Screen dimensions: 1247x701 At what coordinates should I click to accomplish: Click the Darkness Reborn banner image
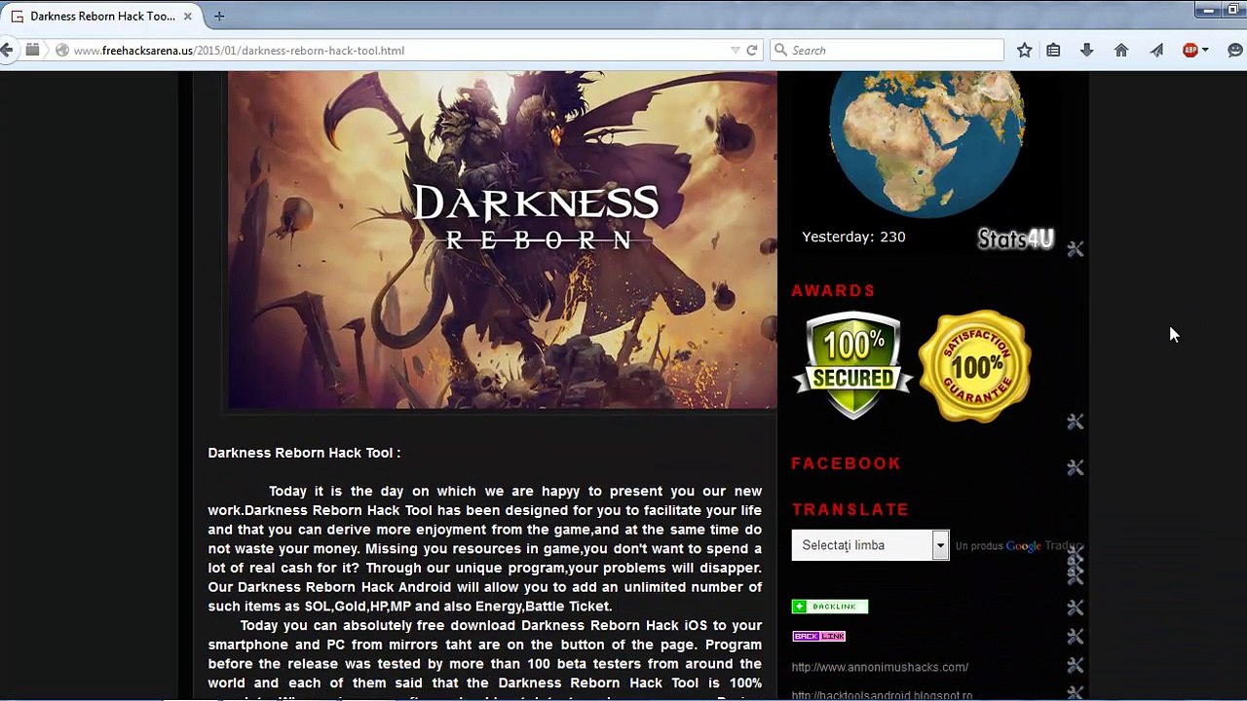click(503, 240)
